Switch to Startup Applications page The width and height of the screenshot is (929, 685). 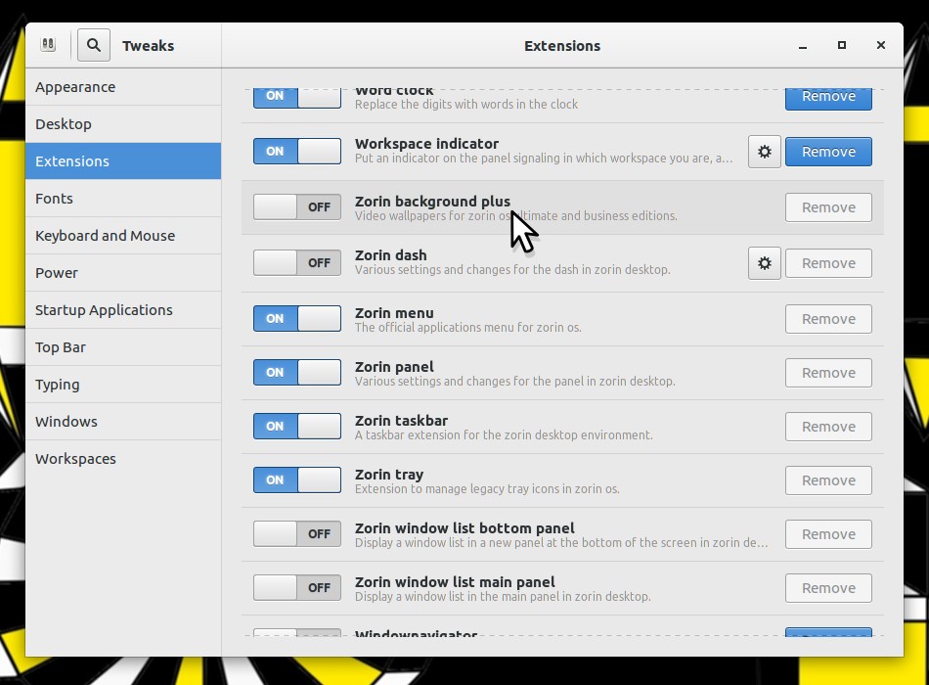104,310
